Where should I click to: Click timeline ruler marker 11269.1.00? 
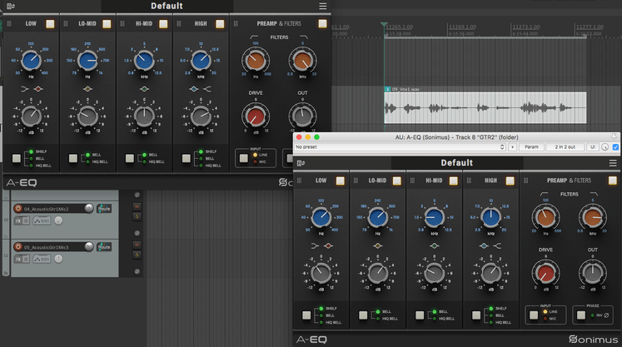click(462, 27)
